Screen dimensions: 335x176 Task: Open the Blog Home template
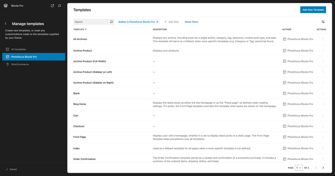[79, 104]
